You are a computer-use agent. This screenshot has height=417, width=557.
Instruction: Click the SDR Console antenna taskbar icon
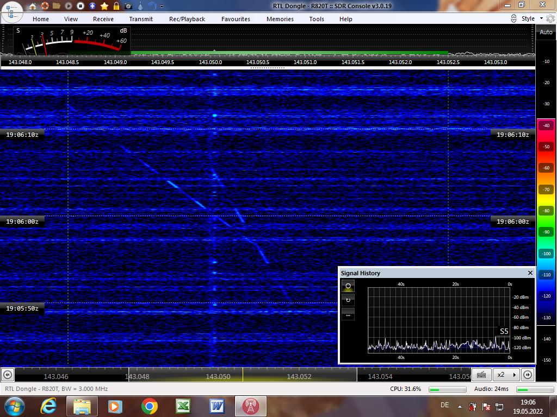(250, 406)
